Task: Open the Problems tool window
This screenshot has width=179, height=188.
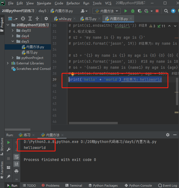Action: pyautogui.click(x=51, y=186)
